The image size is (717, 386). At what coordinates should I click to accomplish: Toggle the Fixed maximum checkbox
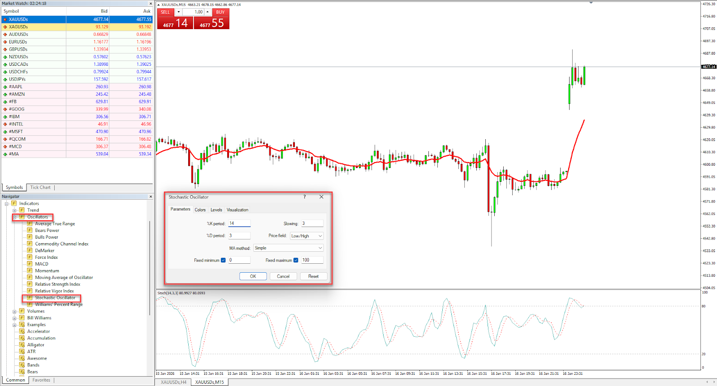point(296,260)
